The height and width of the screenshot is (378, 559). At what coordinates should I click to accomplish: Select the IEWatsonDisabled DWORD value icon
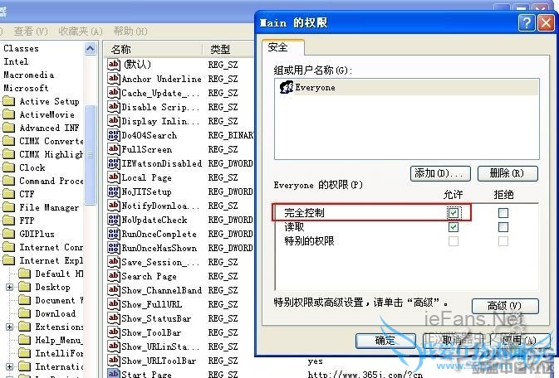coord(114,163)
